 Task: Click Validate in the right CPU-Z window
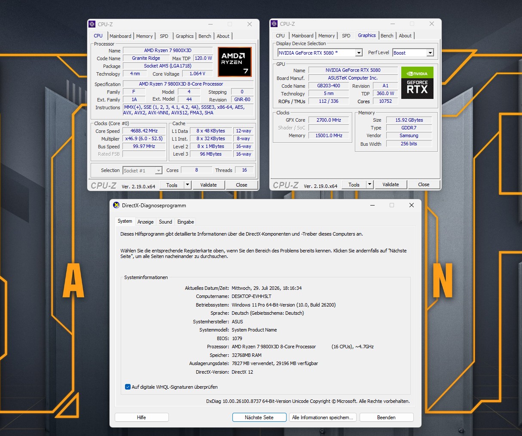tap(391, 184)
